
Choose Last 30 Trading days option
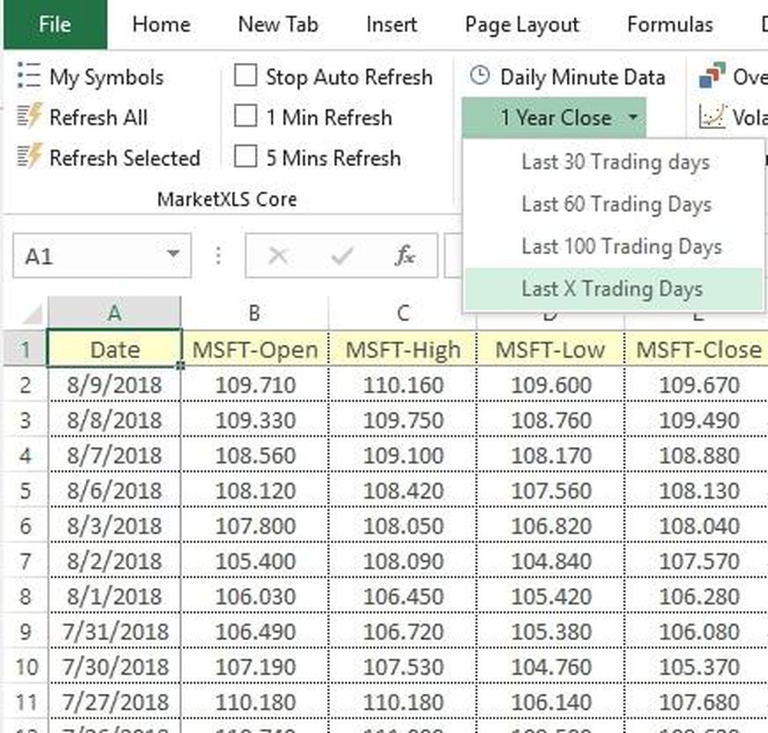(613, 162)
